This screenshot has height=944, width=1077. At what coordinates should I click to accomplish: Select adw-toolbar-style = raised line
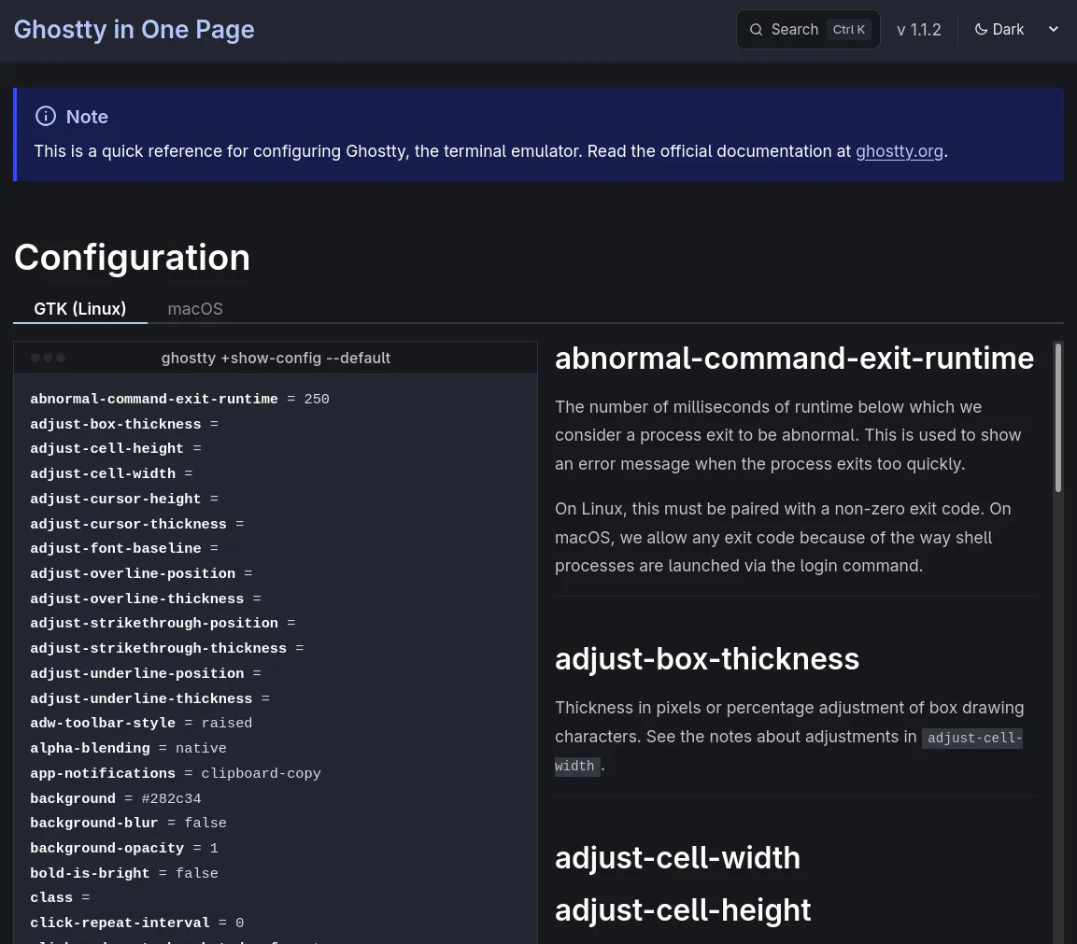[x=141, y=723]
